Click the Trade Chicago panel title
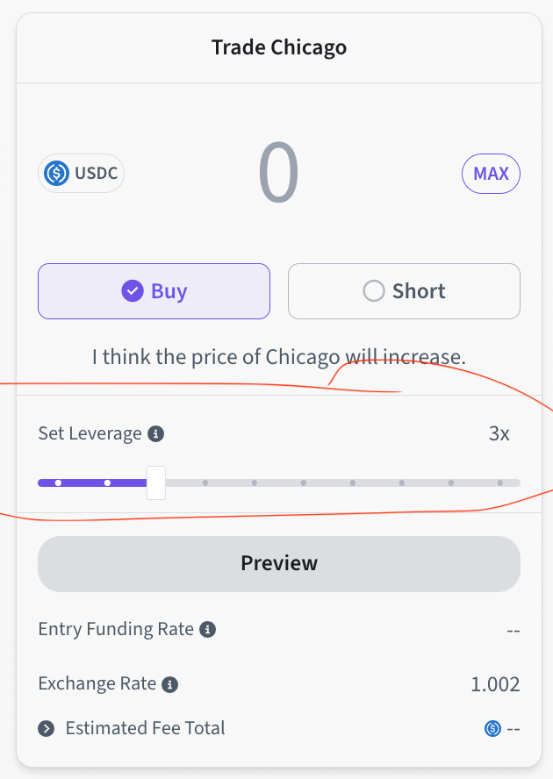The width and height of the screenshot is (553, 779). pos(279,47)
